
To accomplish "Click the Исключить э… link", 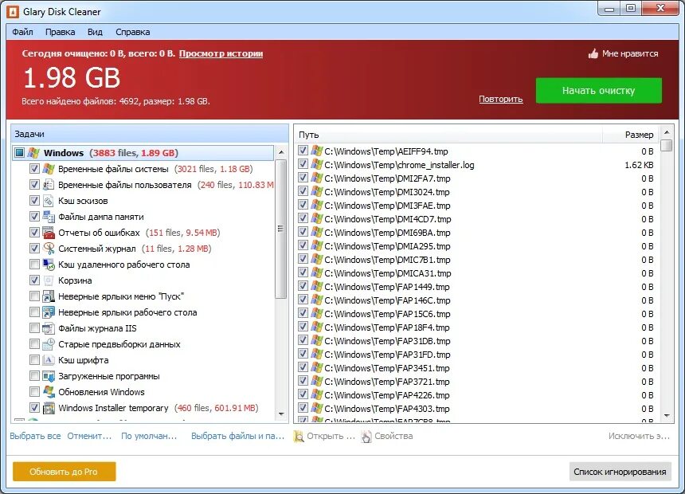I will [639, 437].
